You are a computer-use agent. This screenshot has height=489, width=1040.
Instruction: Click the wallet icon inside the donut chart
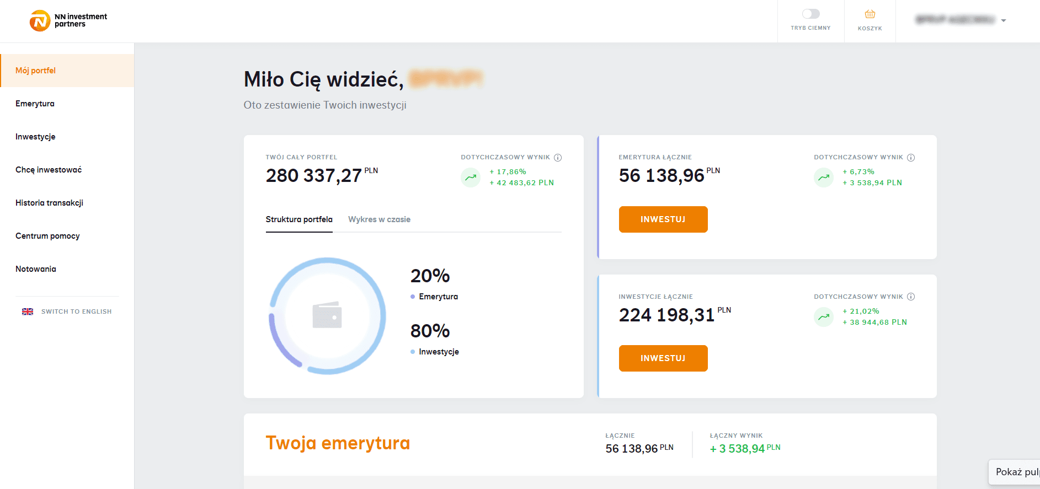pos(327,315)
